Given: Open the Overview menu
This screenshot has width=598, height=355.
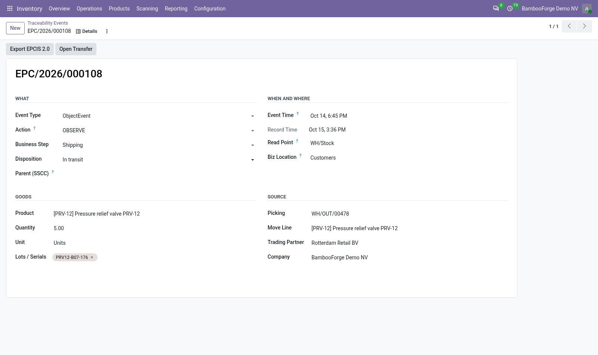Looking at the screenshot, I should 59,9.
